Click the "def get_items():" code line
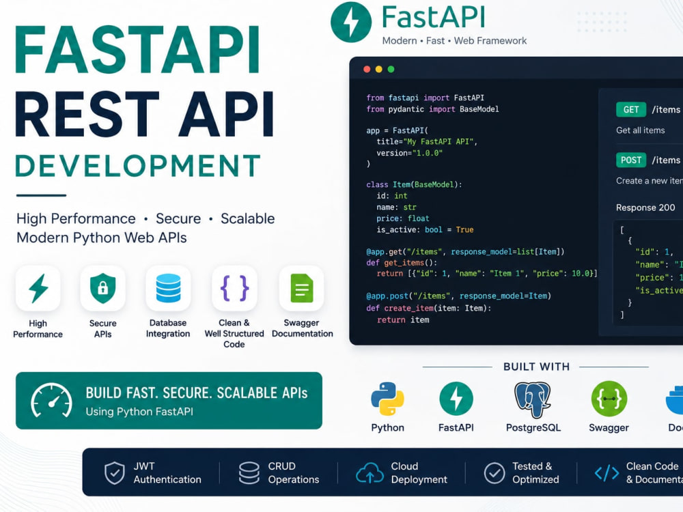This screenshot has width=683, height=512. point(402,263)
